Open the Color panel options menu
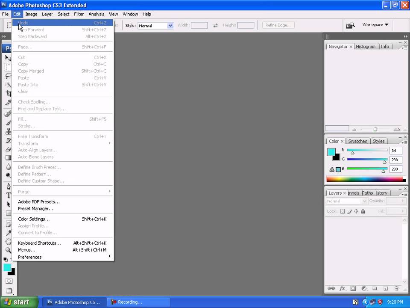The image size is (410, 308). click(404, 142)
